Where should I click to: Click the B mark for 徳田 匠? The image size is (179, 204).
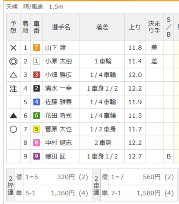(x=169, y=156)
